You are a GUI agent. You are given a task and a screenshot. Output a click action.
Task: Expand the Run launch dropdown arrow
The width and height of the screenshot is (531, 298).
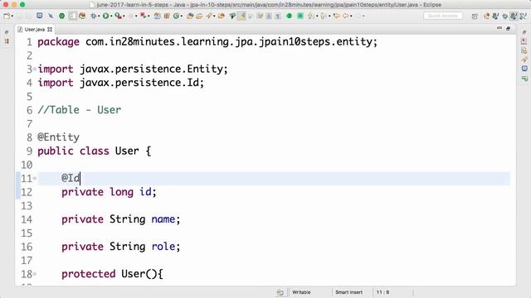(111, 16)
